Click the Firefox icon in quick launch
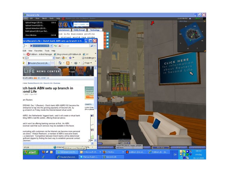The height and width of the screenshot is (172, 229). click(43, 152)
